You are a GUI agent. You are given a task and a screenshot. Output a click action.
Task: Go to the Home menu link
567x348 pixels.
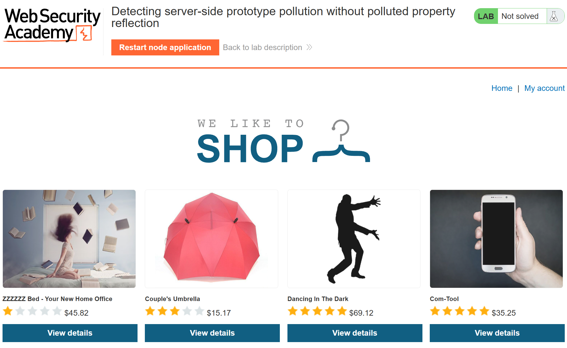coord(502,88)
